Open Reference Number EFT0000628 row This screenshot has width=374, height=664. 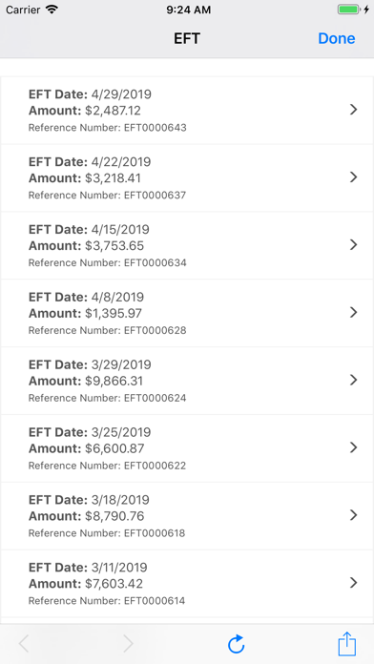[x=187, y=313]
